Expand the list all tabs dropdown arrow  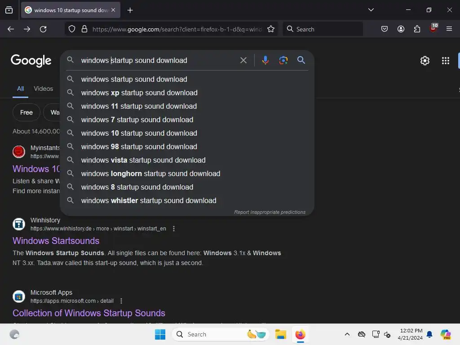tap(371, 10)
